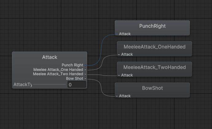Click the Punch Right output port
The height and width of the screenshot is (129, 212).
pyautogui.click(x=86, y=65)
